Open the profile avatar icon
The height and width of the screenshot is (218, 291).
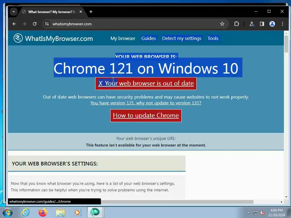tap(272, 24)
